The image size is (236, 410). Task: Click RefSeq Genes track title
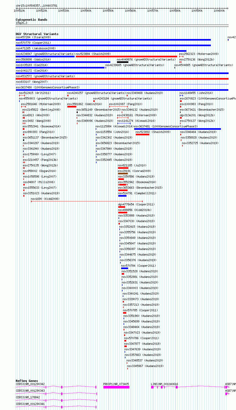coord(27,381)
